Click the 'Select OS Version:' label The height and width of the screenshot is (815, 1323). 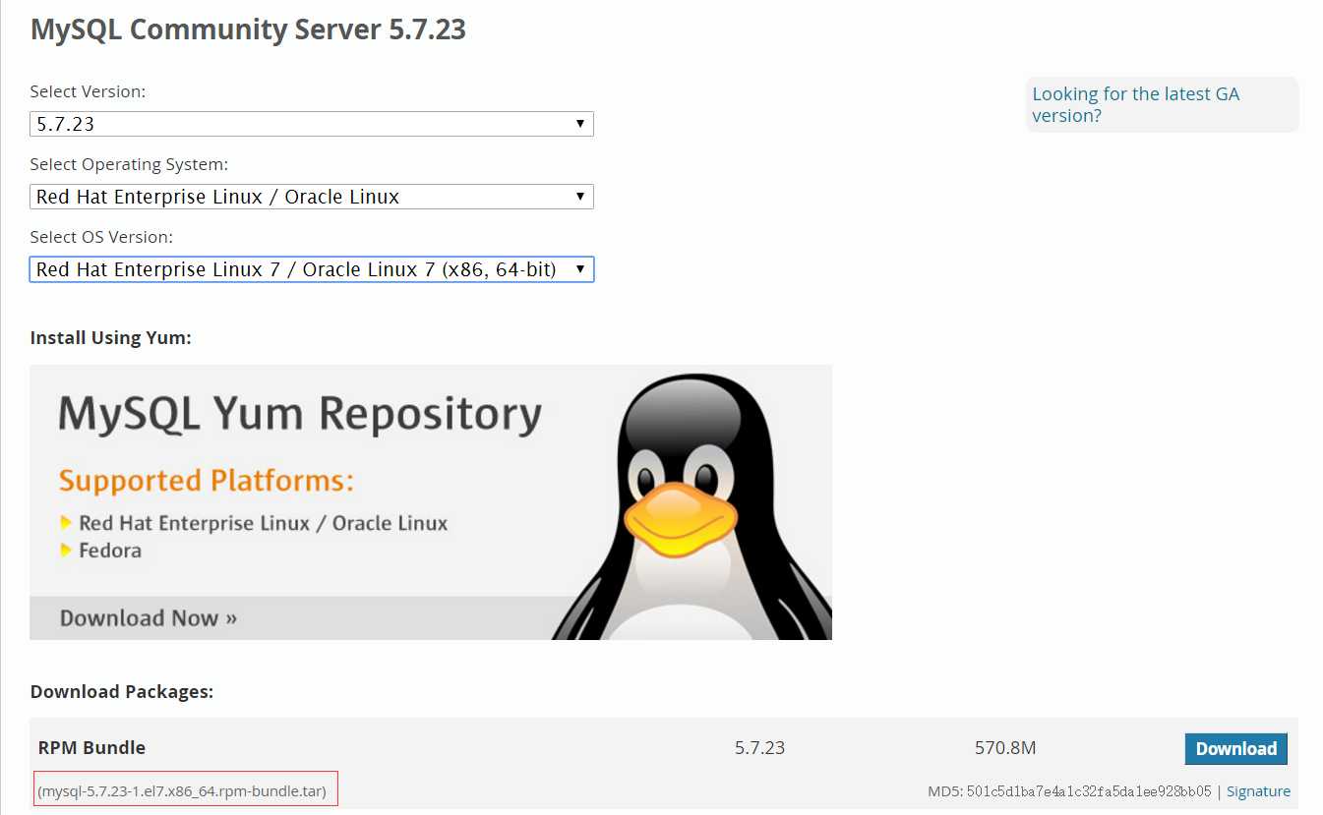click(101, 237)
